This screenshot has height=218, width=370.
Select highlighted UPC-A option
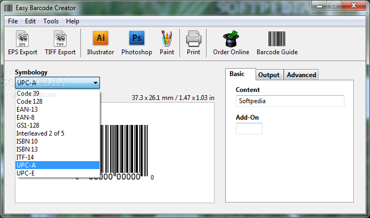click(x=57, y=165)
